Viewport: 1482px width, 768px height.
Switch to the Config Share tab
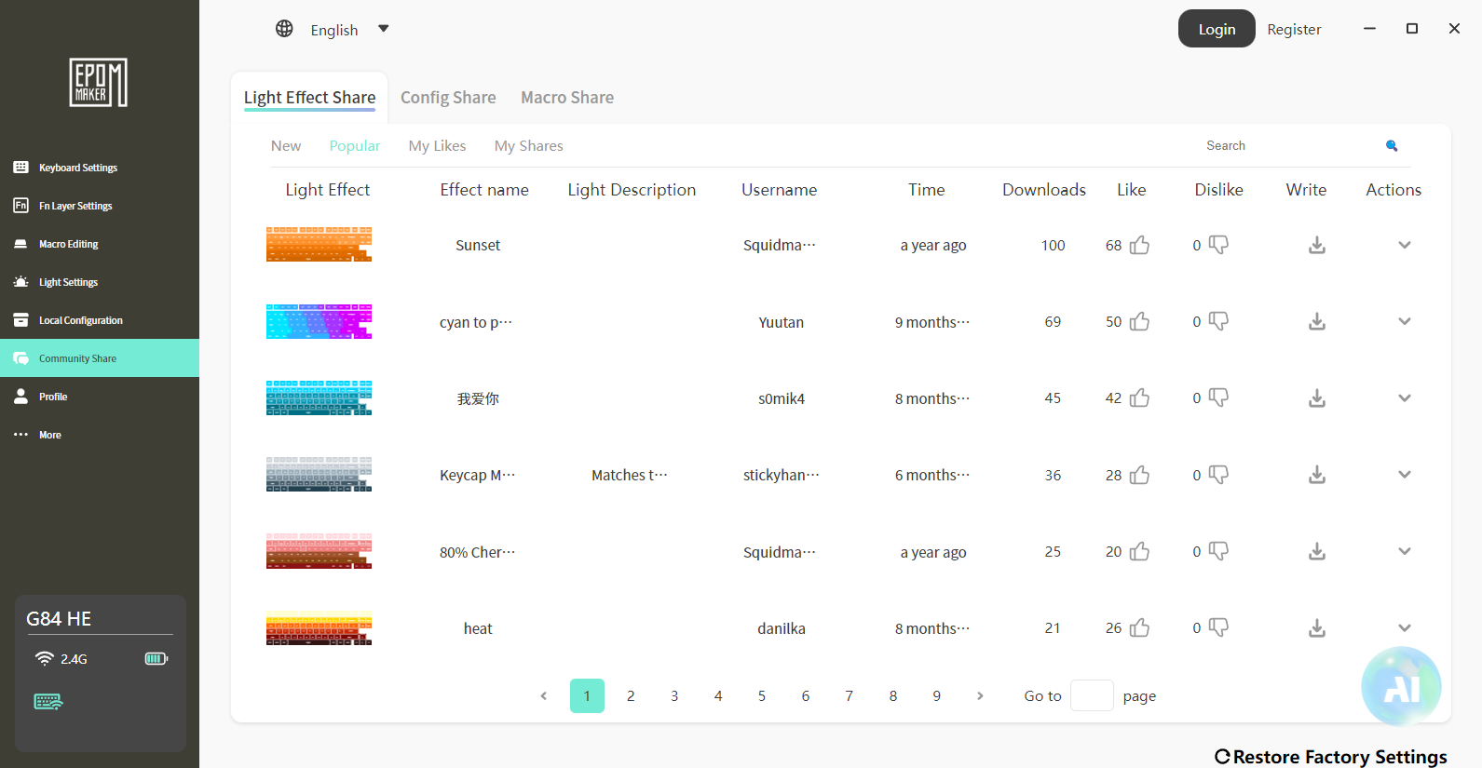click(x=448, y=98)
